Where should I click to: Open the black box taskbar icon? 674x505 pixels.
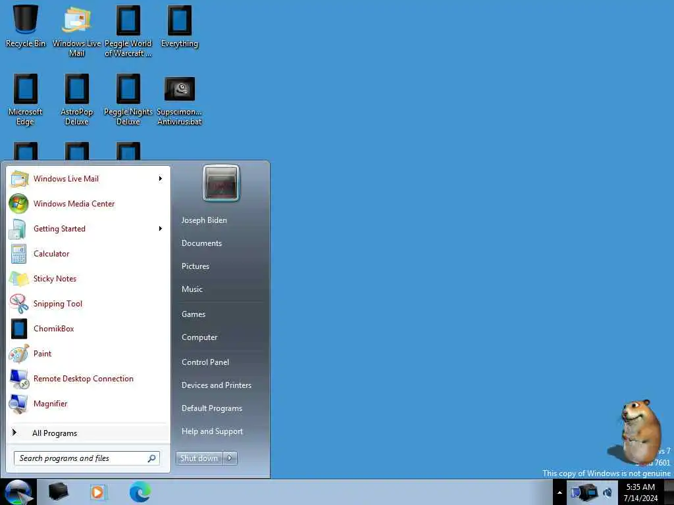click(58, 492)
